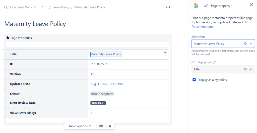The height and width of the screenshot is (133, 257).
Task: Open the chart icon in the table toolbar
Action: click(101, 126)
